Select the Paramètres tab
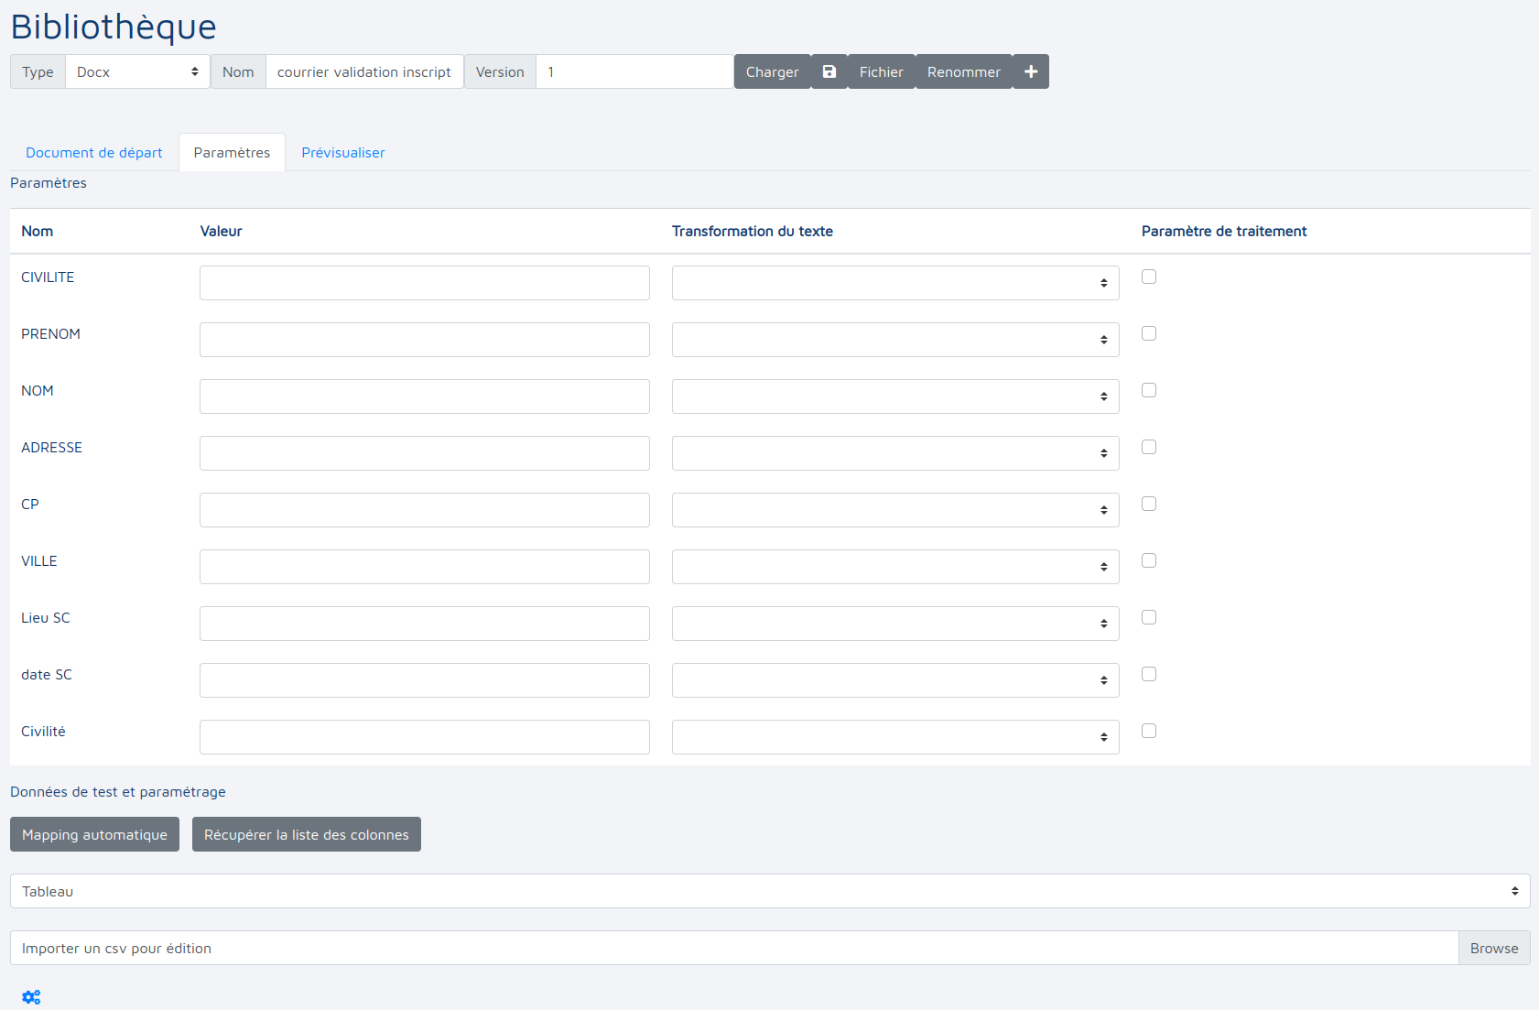Viewport: 1539px width, 1010px height. click(232, 152)
